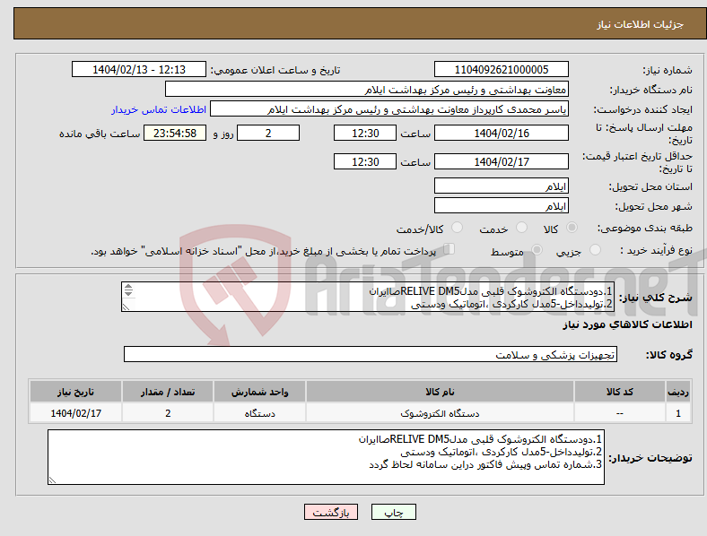Select the کالا radio button
This screenshot has width=707, height=536.
(572, 228)
